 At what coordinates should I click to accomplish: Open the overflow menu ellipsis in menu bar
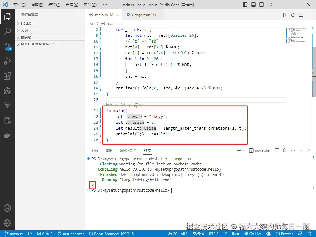pos(105,5)
